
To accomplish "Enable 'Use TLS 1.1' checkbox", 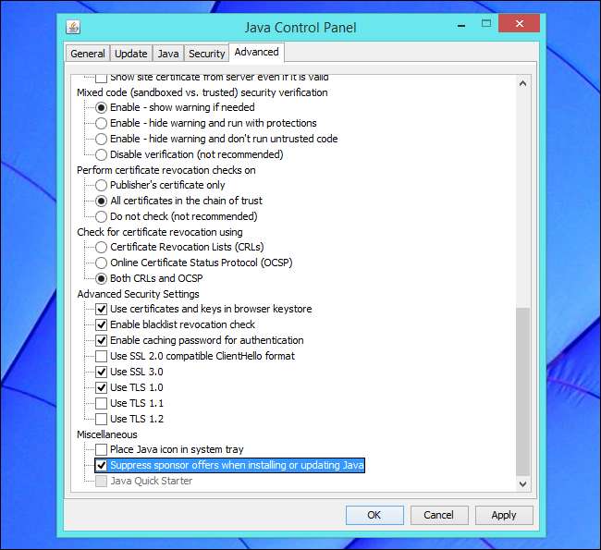I will (101, 403).
